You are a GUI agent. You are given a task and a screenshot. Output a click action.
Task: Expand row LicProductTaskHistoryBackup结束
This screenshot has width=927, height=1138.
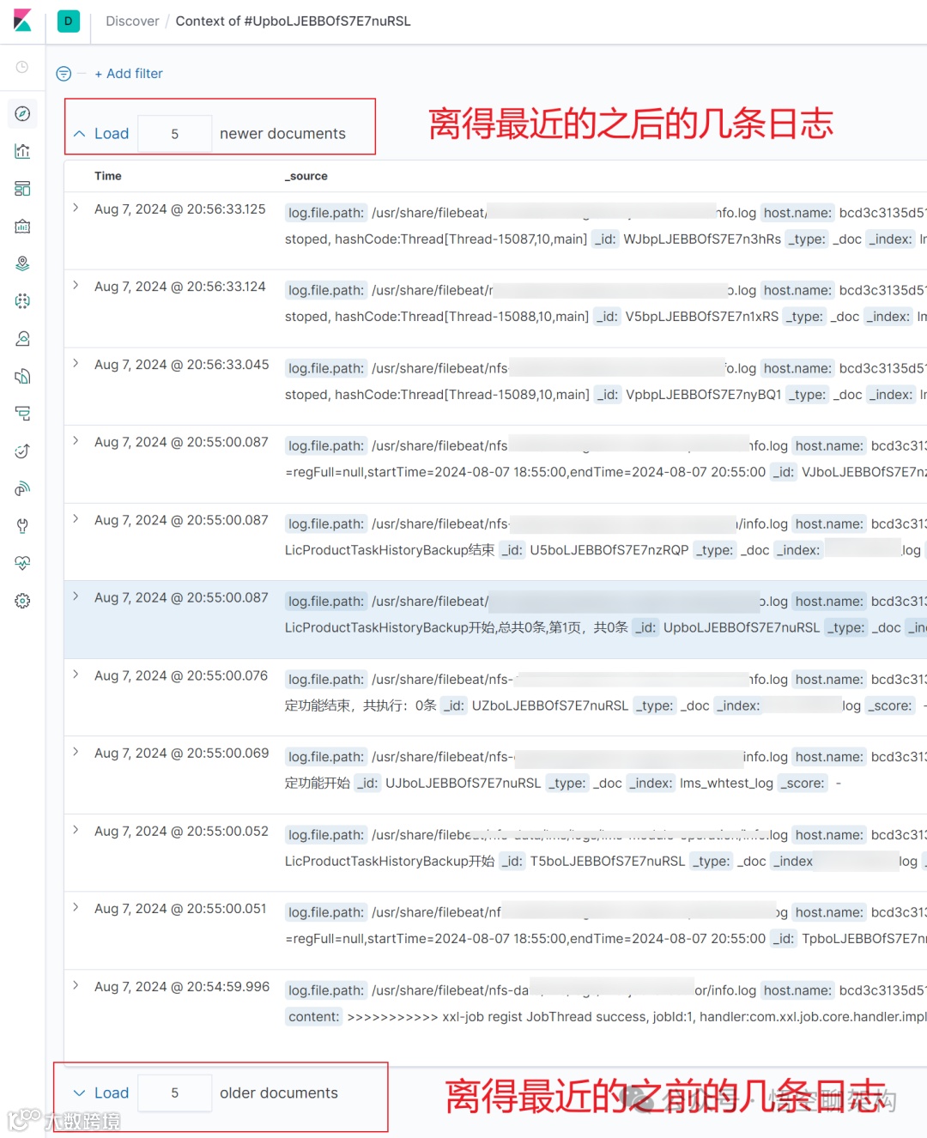[x=76, y=518]
